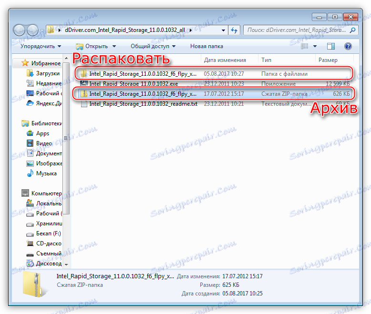The image size is (371, 314).
Task: Change view with the view icon
Action: click(x=305, y=46)
